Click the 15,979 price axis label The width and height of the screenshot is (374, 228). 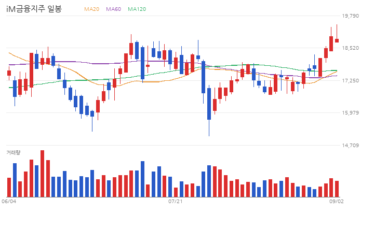coord(350,112)
